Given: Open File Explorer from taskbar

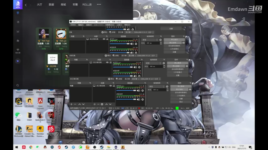Looking at the screenshot, I should [109, 147].
